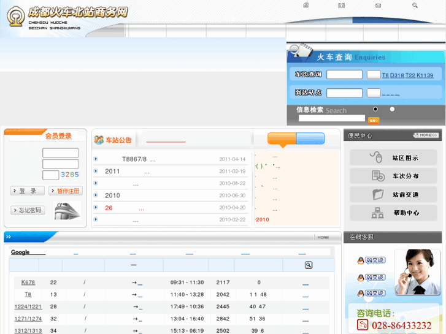446x334 pixels.
Task: Open train 1224/1221 in the timetable
Action: pyautogui.click(x=28, y=306)
